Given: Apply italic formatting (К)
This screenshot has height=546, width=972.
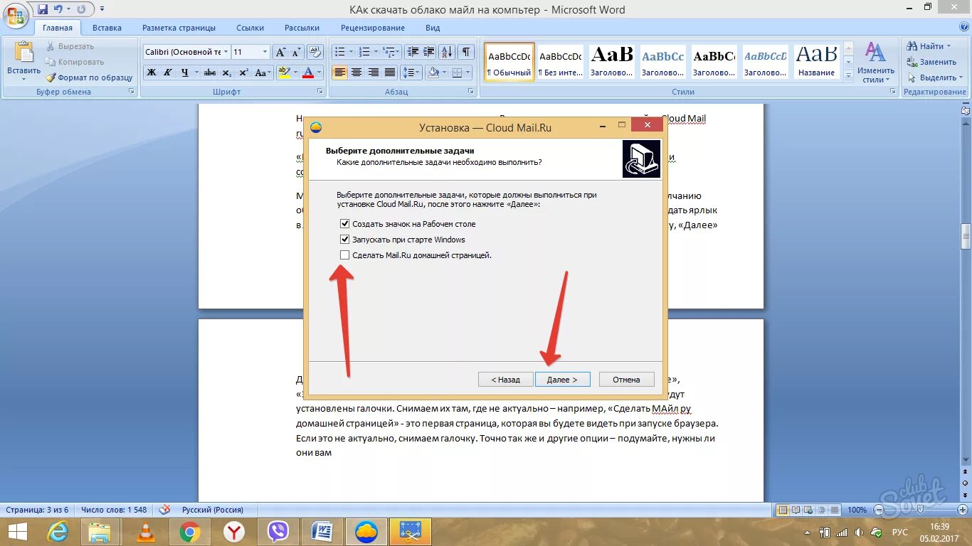Looking at the screenshot, I should (168, 73).
